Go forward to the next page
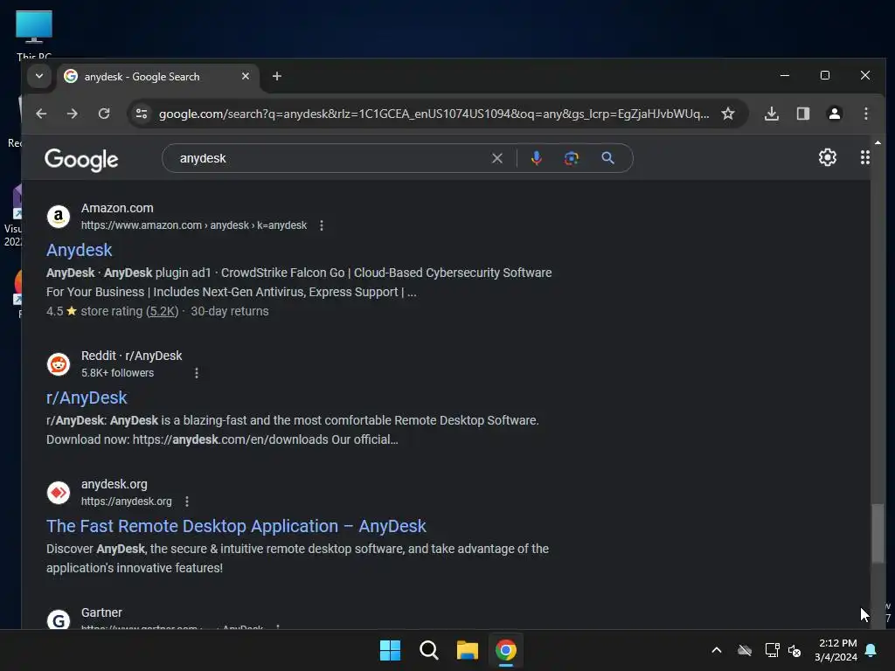Viewport: 895px width, 671px height. click(72, 114)
